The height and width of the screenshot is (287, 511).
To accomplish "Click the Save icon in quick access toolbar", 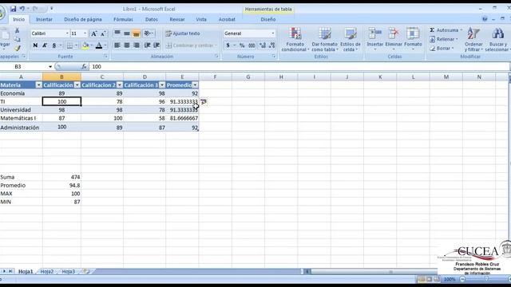I will click(x=13, y=9).
